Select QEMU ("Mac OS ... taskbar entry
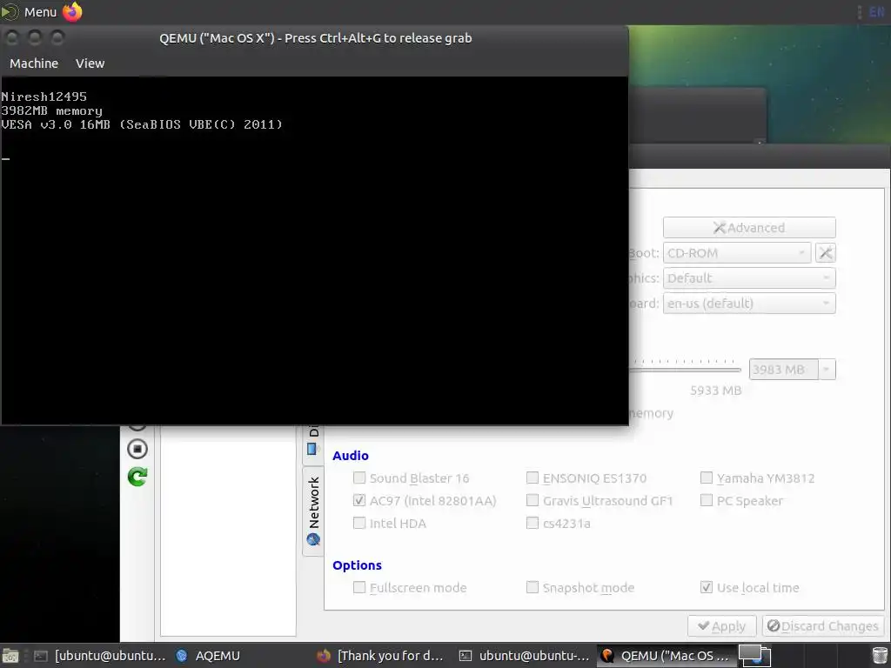 coord(665,656)
